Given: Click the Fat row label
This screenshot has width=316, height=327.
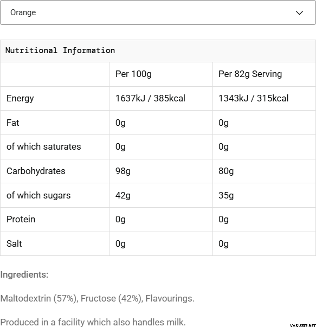Looking at the screenshot, I should [12, 123].
